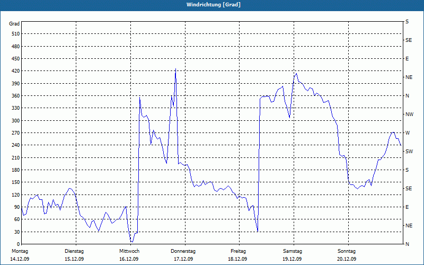This screenshot has width=424, height=265.
Task: Click the chart title "Windrichtung [Grad]"
Action: [214, 5]
